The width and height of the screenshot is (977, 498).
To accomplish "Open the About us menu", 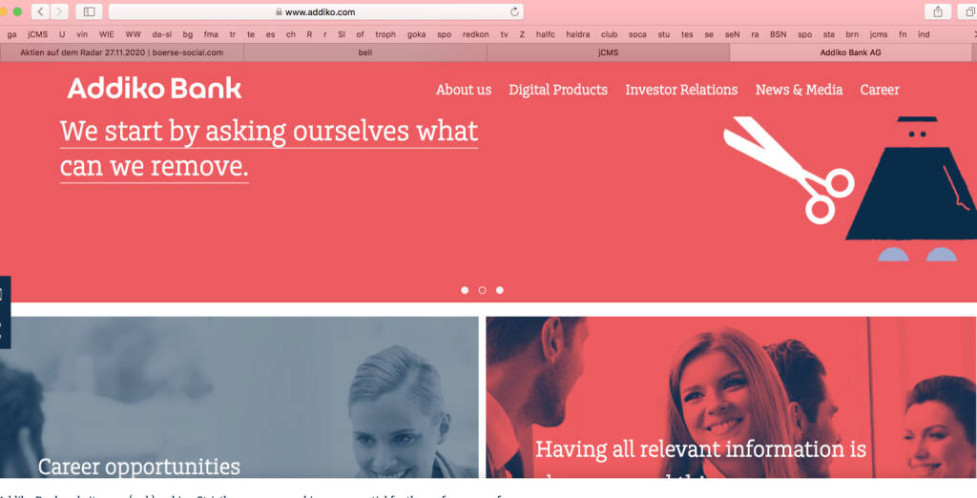I will coord(464,90).
